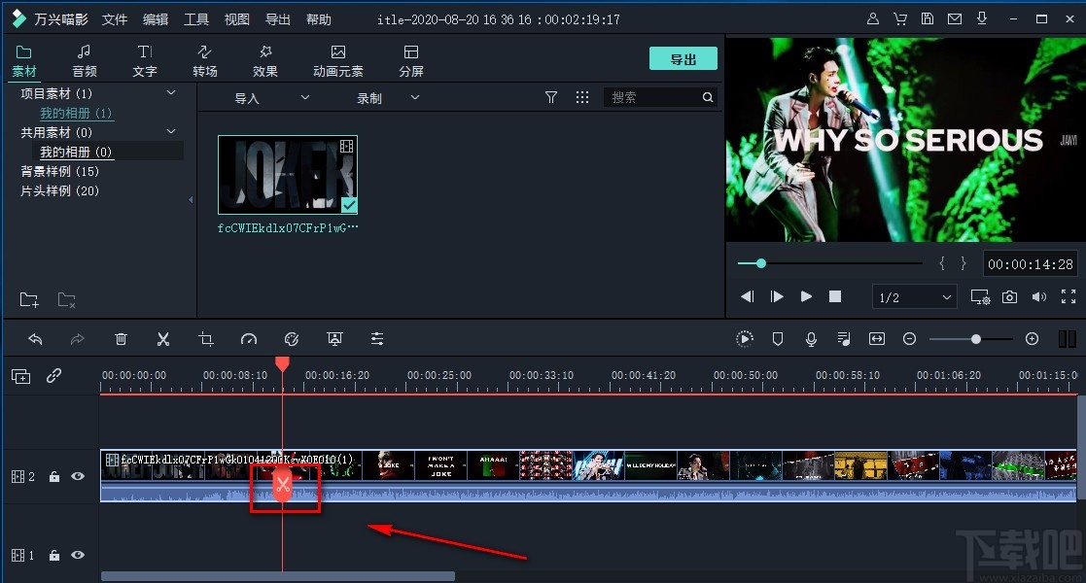Viewport: 1086px width, 583px height.
Task: Open the 编辑 menu
Action: [x=156, y=19]
